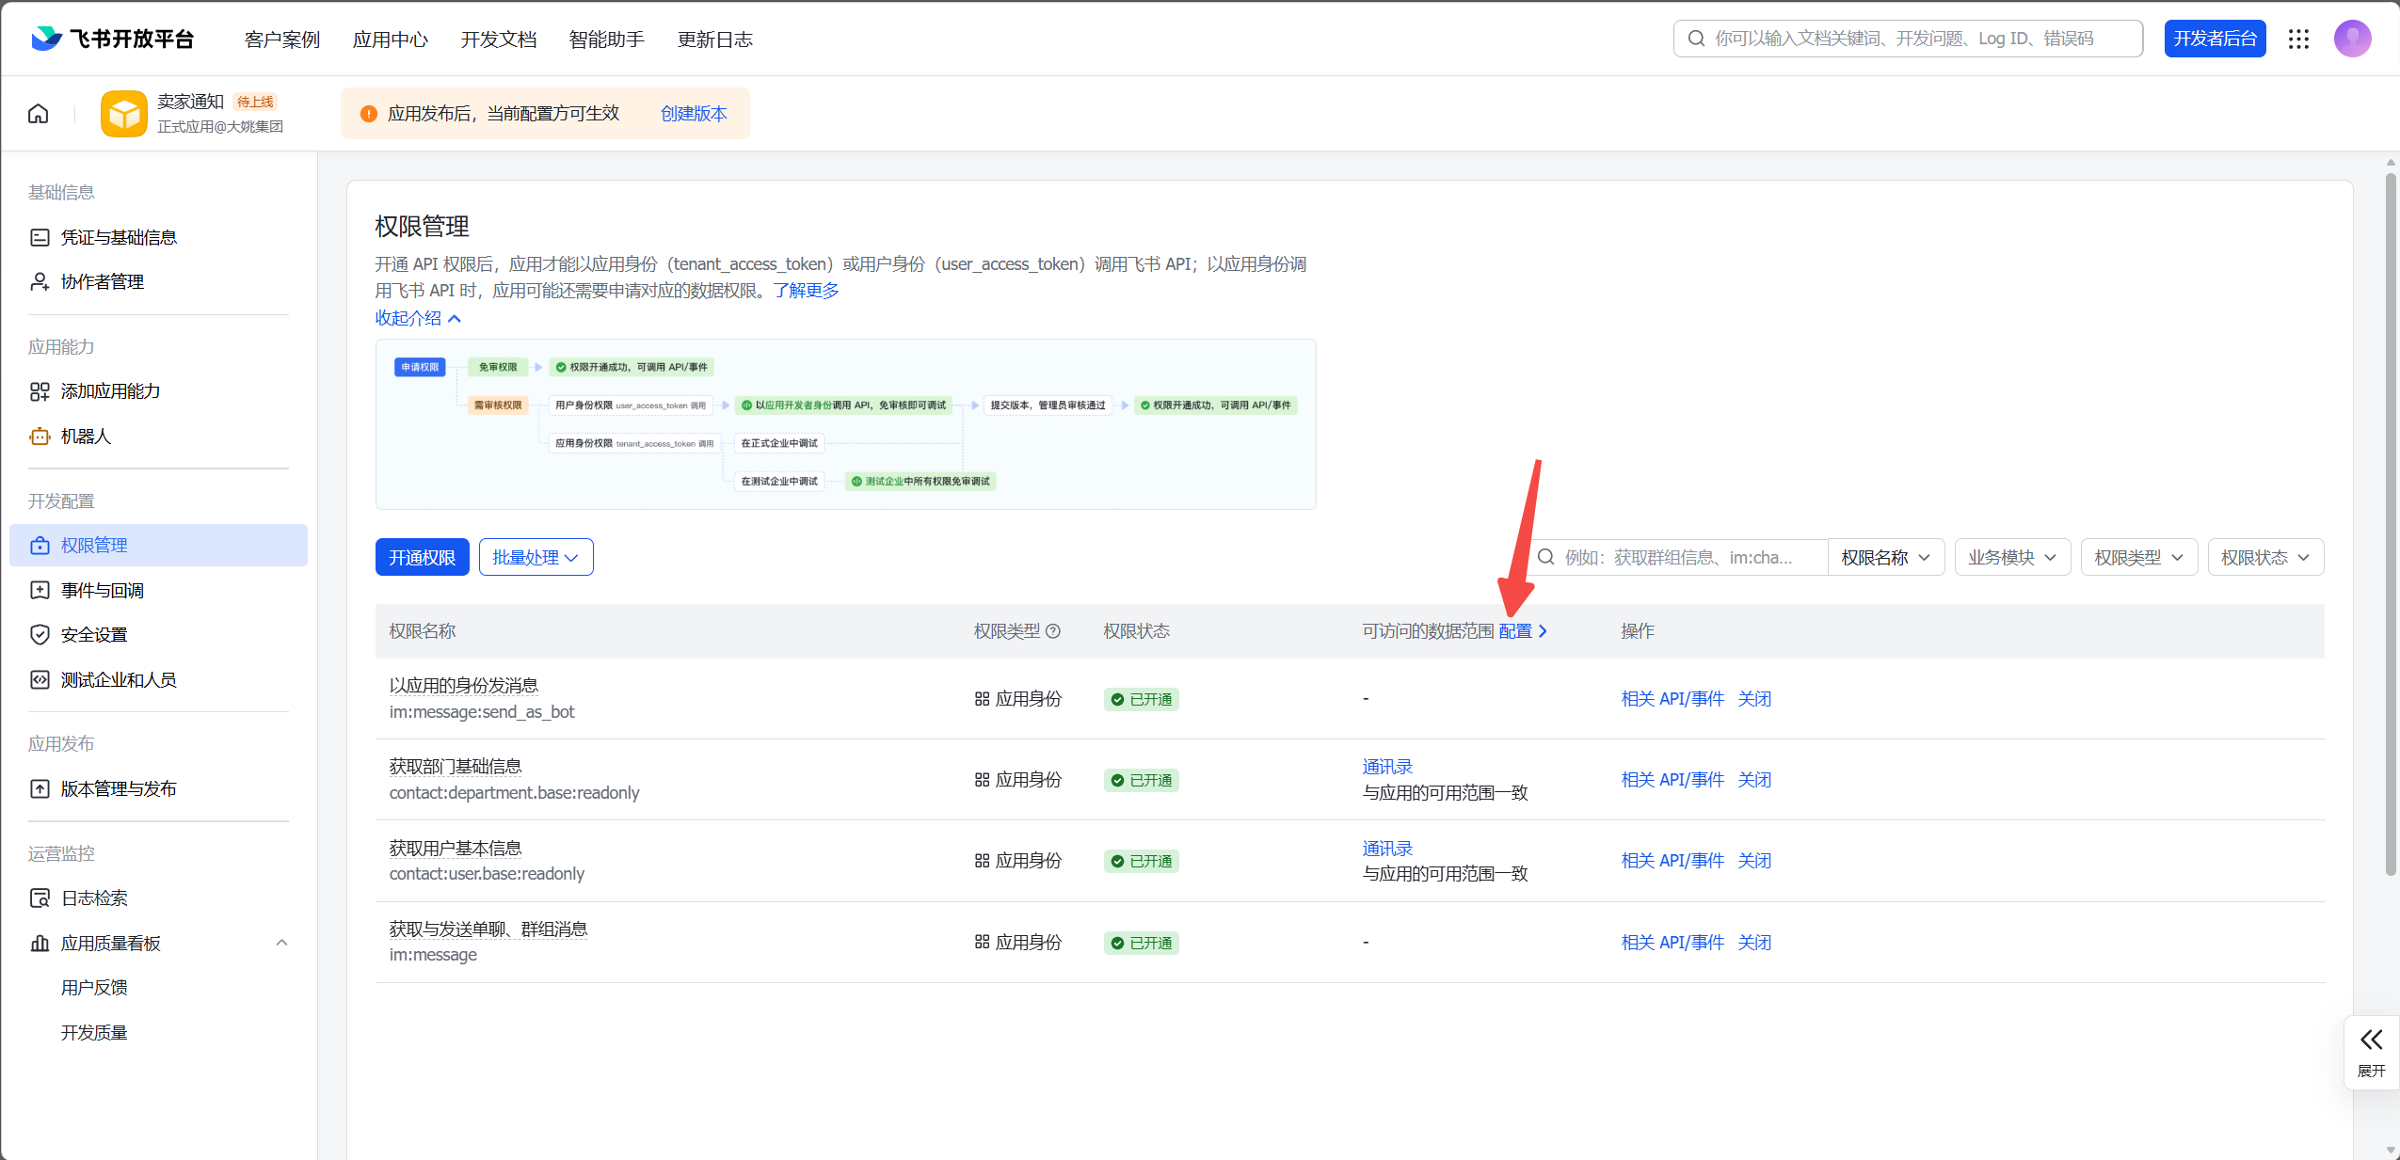Image resolution: width=2400 pixels, height=1160 pixels.
Task: Open the user avatar menu
Action: pyautogui.click(x=2352, y=39)
